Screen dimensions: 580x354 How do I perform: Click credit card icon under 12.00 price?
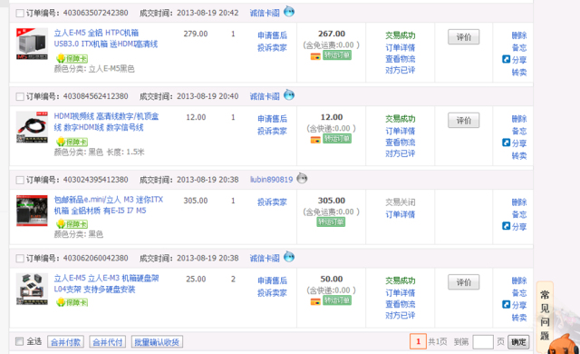pos(315,140)
